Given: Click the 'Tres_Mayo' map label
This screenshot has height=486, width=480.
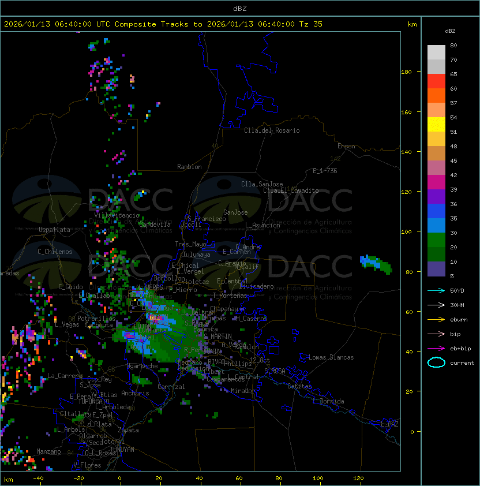Looking at the screenshot, I should (190, 244).
